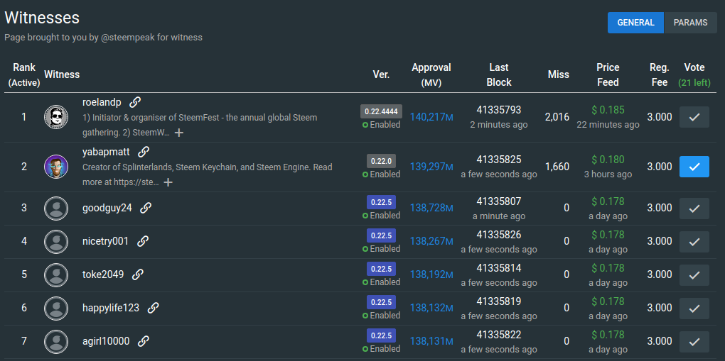Image resolution: width=725 pixels, height=361 pixels.
Task: Select the GENERAL tab
Action: coord(635,23)
